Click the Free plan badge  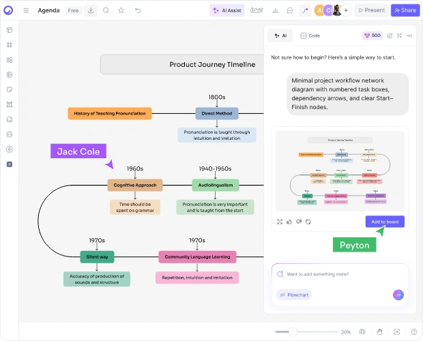74,10
